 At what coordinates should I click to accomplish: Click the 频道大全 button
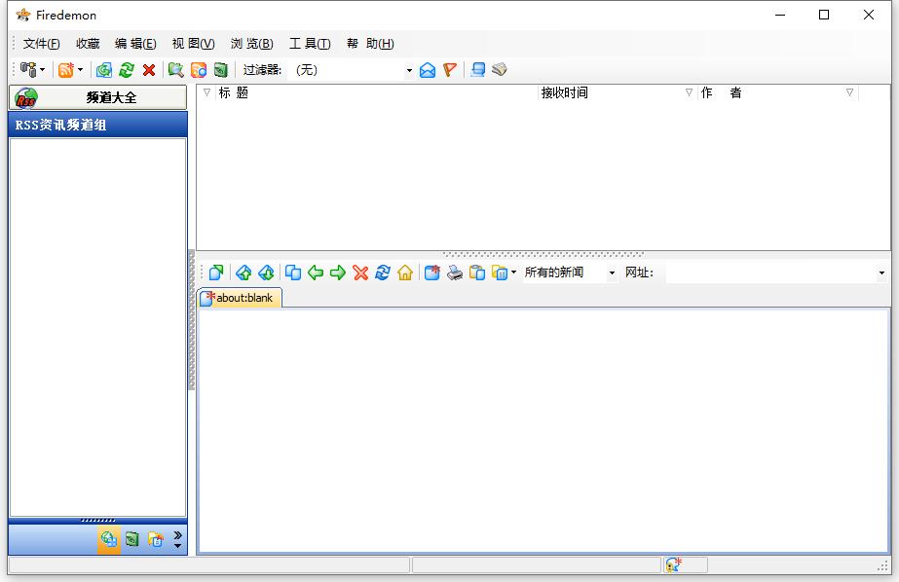pyautogui.click(x=98, y=97)
